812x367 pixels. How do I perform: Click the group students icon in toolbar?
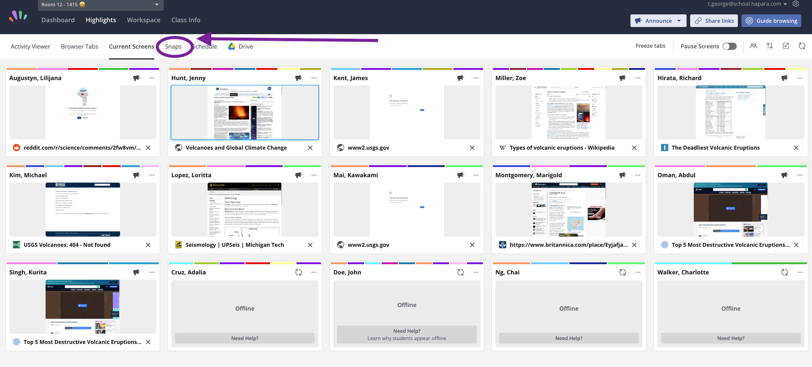pyautogui.click(x=753, y=46)
